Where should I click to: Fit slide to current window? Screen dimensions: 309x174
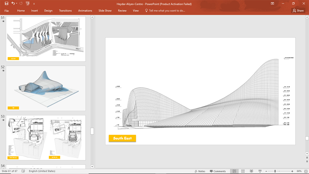pos(306,171)
